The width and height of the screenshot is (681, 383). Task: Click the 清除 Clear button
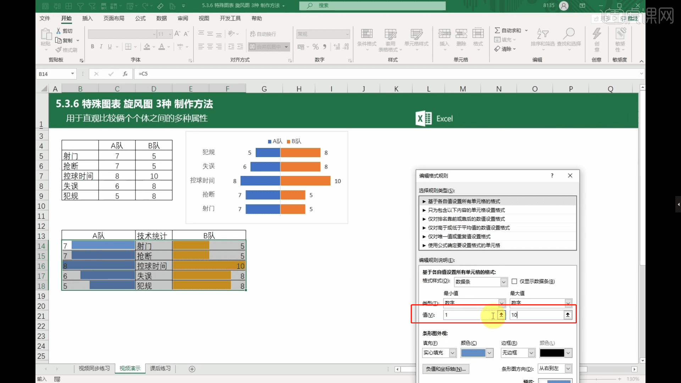505,49
